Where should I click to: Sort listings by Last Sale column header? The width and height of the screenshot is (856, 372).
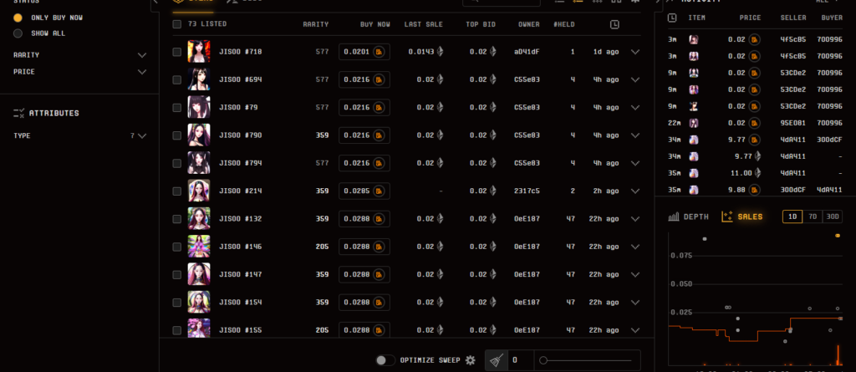pos(424,24)
